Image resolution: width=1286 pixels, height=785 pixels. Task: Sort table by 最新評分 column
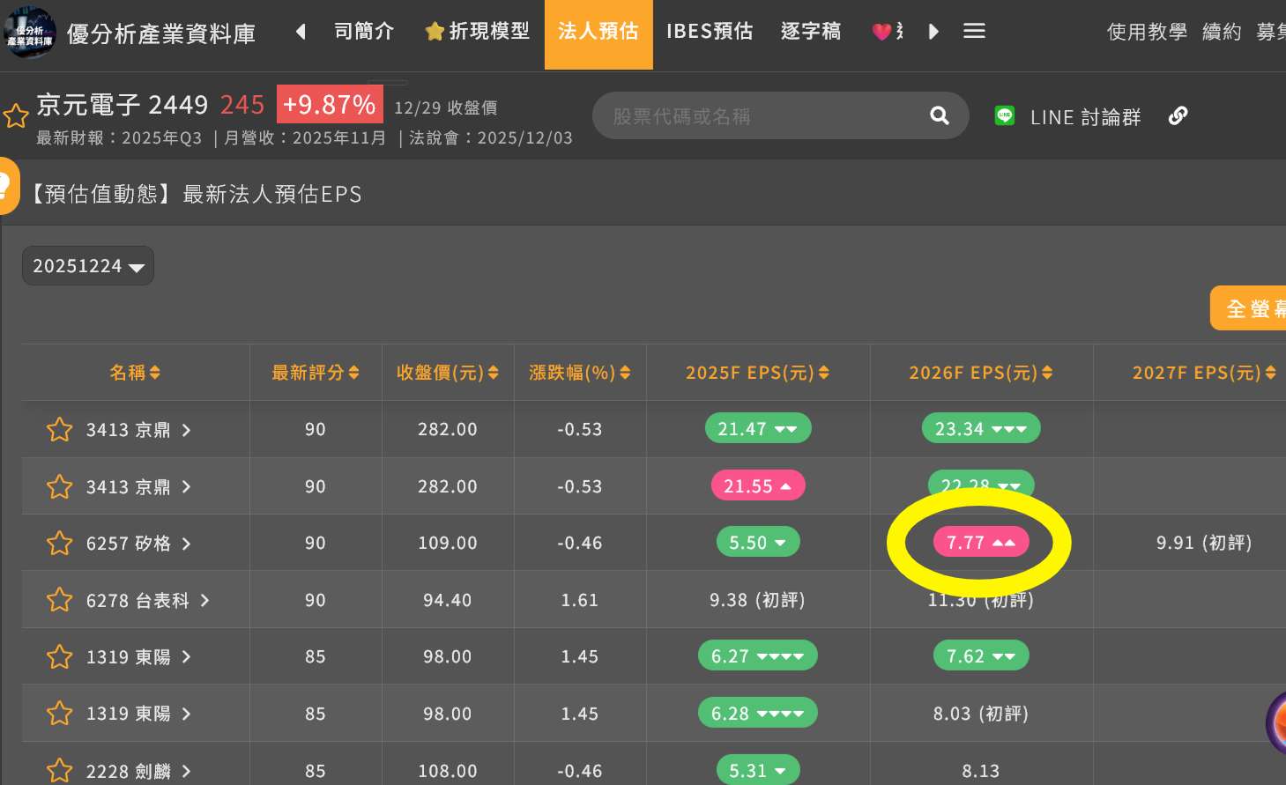tap(315, 373)
